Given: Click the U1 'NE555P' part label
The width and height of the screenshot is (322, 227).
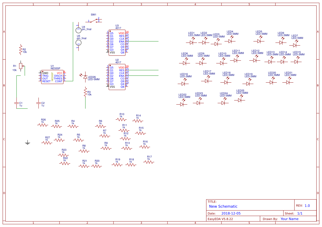Looking at the screenshot, I should coord(55,68).
